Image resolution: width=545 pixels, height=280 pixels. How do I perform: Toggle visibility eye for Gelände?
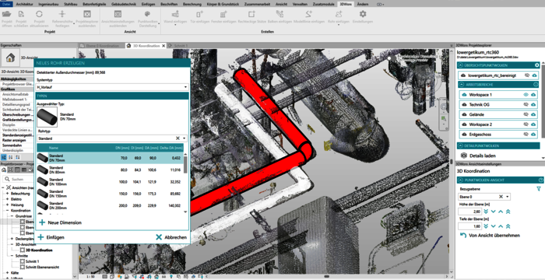526,114
